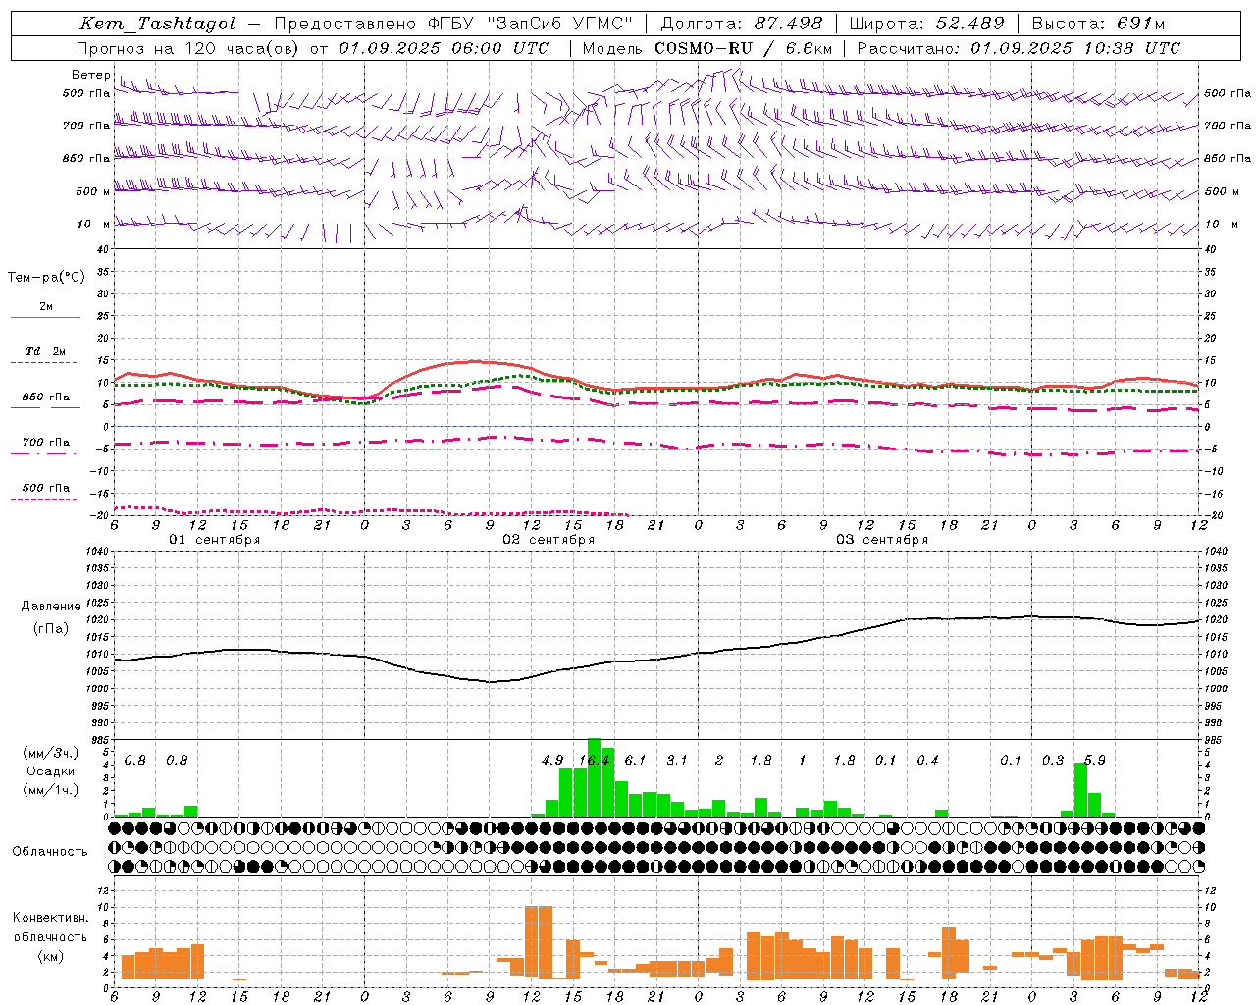The image size is (1256, 1005).
Task: Click the "Прогноз на 120 часа(ов)" text
Action: click(188, 48)
